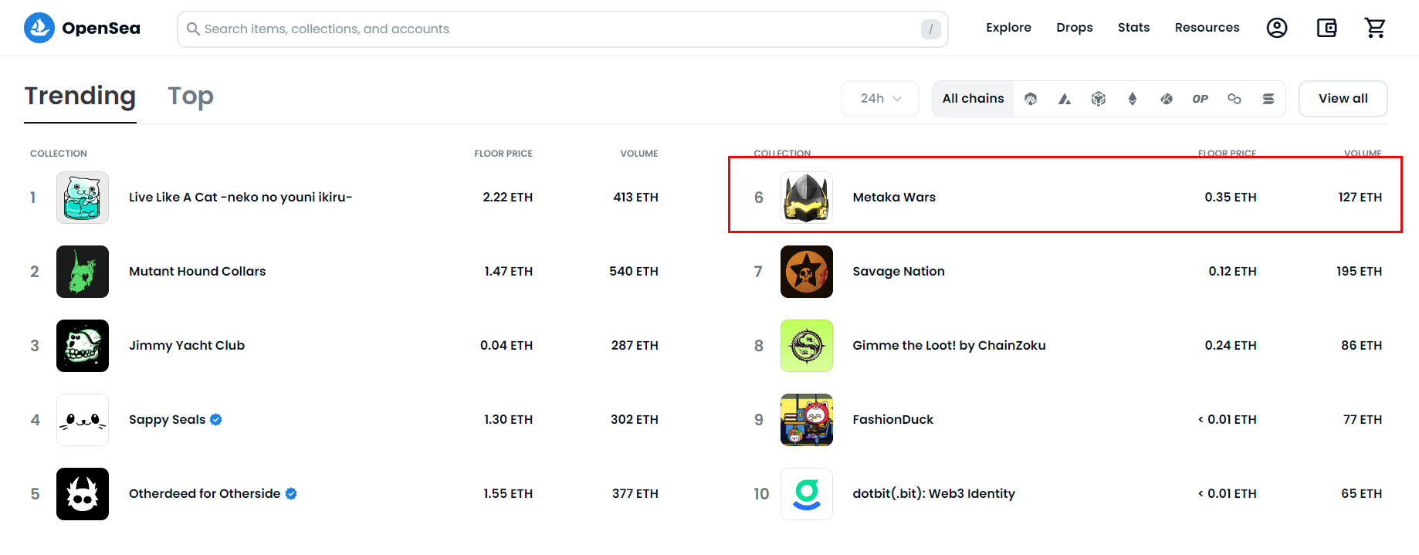The width and height of the screenshot is (1419, 555).
Task: Filter by Arbitrum chain icon
Action: (x=1031, y=99)
